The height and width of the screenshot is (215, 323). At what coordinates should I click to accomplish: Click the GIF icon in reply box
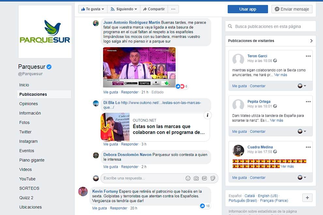204,178
